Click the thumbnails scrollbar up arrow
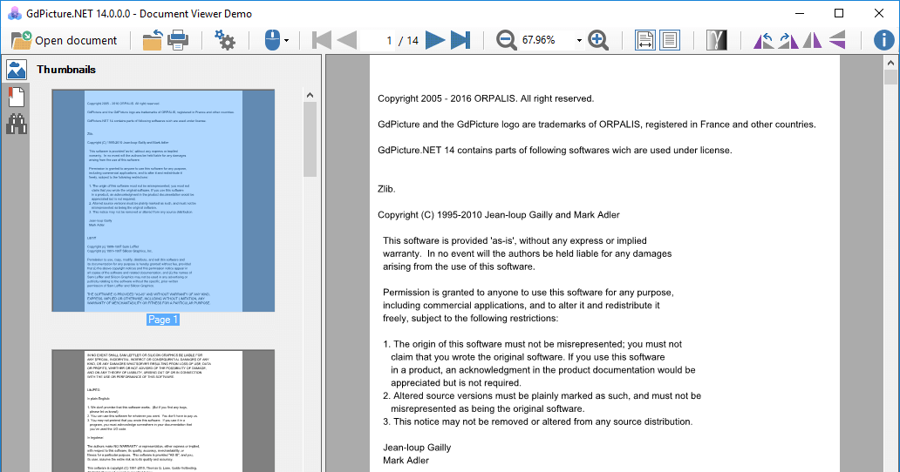900x472 pixels. click(310, 95)
